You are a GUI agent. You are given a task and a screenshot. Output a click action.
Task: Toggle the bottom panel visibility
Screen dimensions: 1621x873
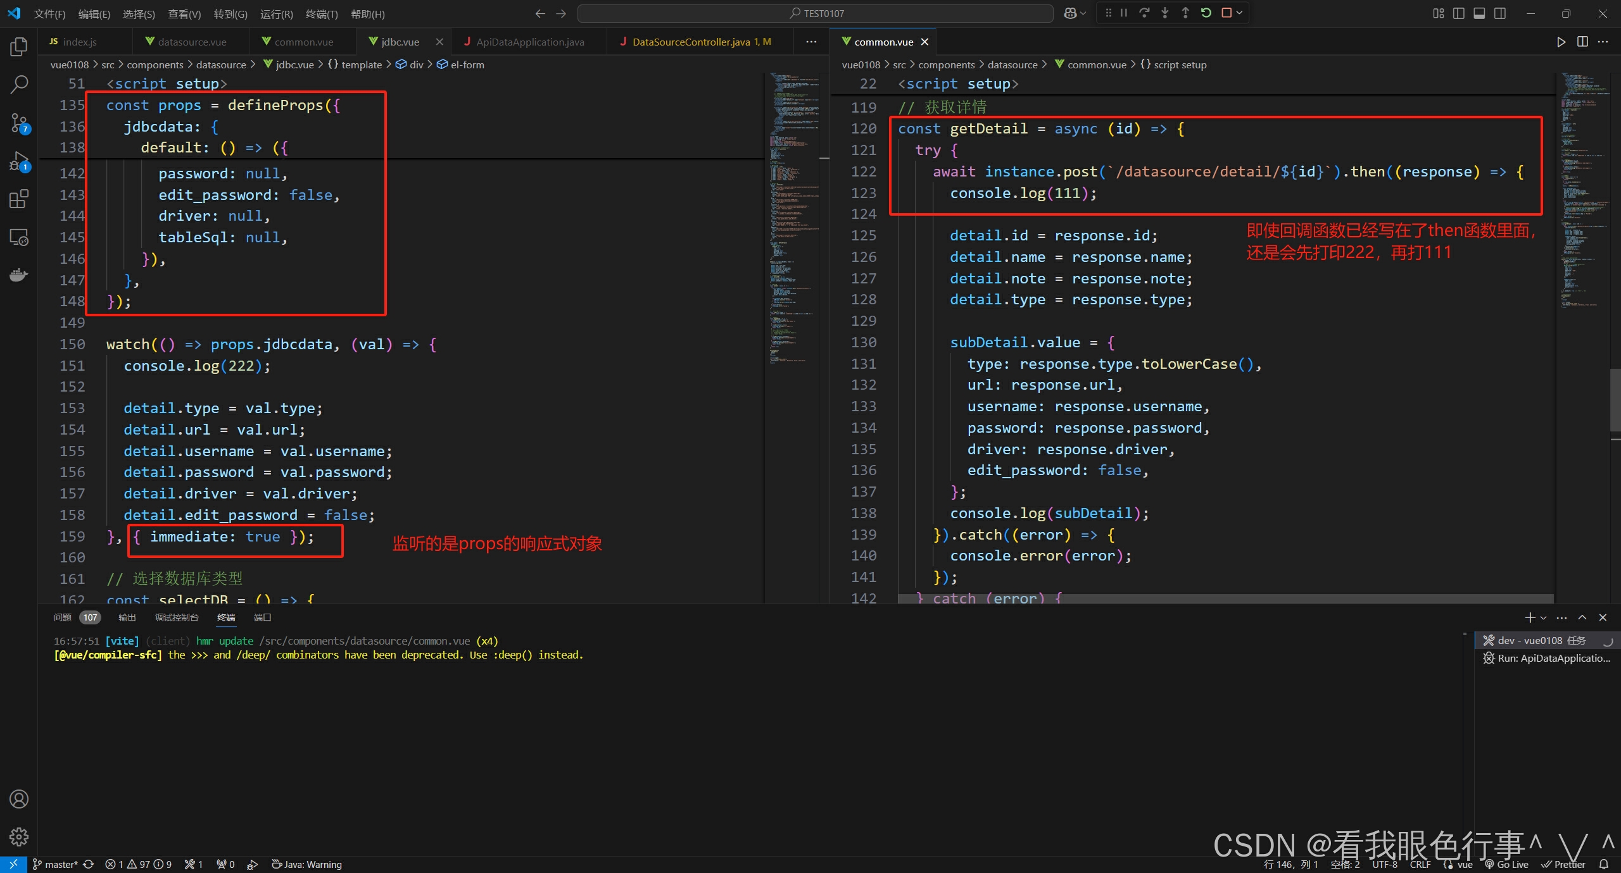(1479, 13)
